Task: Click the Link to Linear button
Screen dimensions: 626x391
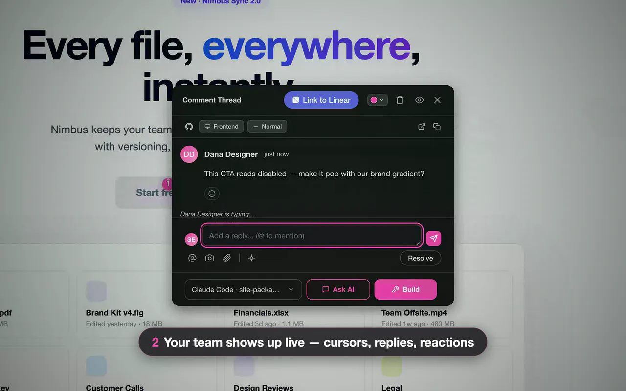Action: [321, 100]
